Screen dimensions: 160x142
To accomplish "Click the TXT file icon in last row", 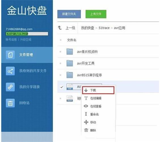I will [x=70, y=99].
